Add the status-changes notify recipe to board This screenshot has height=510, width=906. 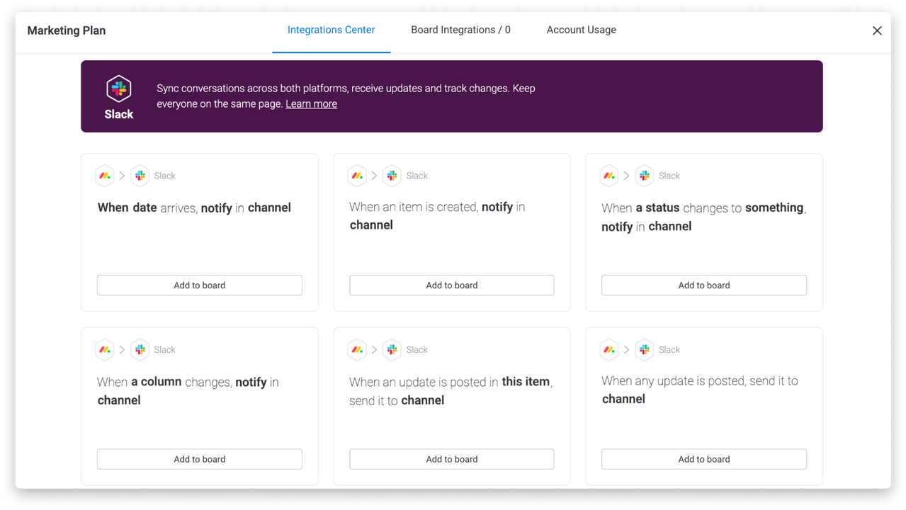703,285
